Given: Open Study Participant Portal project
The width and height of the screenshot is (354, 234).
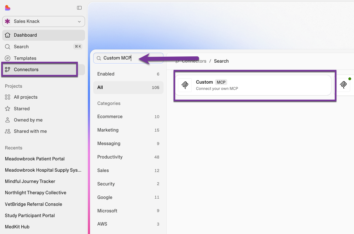Looking at the screenshot, I should (x=30, y=215).
